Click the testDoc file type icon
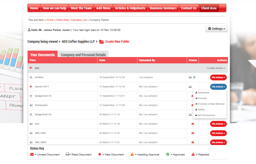This screenshot has height=164, width=256. point(31,77)
